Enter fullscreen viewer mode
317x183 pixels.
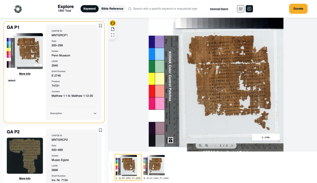click(x=113, y=35)
